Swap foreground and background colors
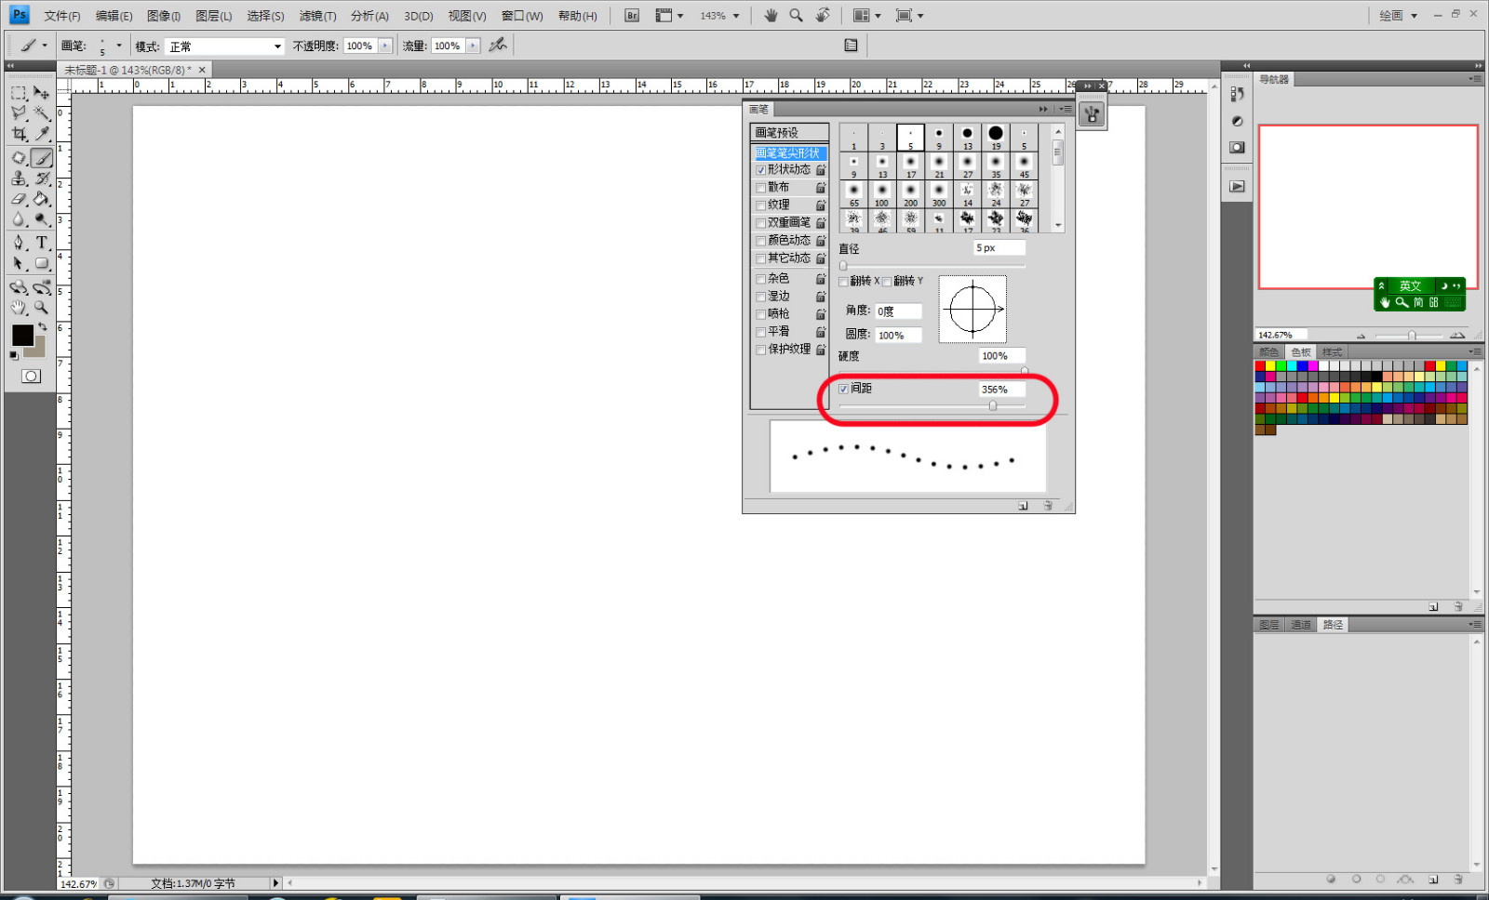Viewport: 1489px width, 900px height. tap(43, 327)
